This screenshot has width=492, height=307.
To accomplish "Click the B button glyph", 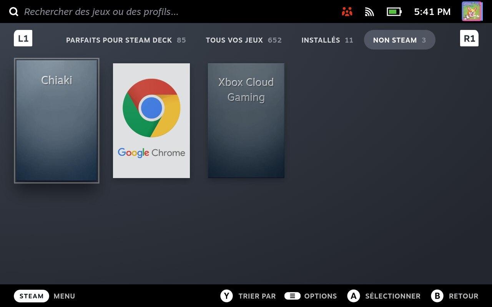I will coord(437,296).
